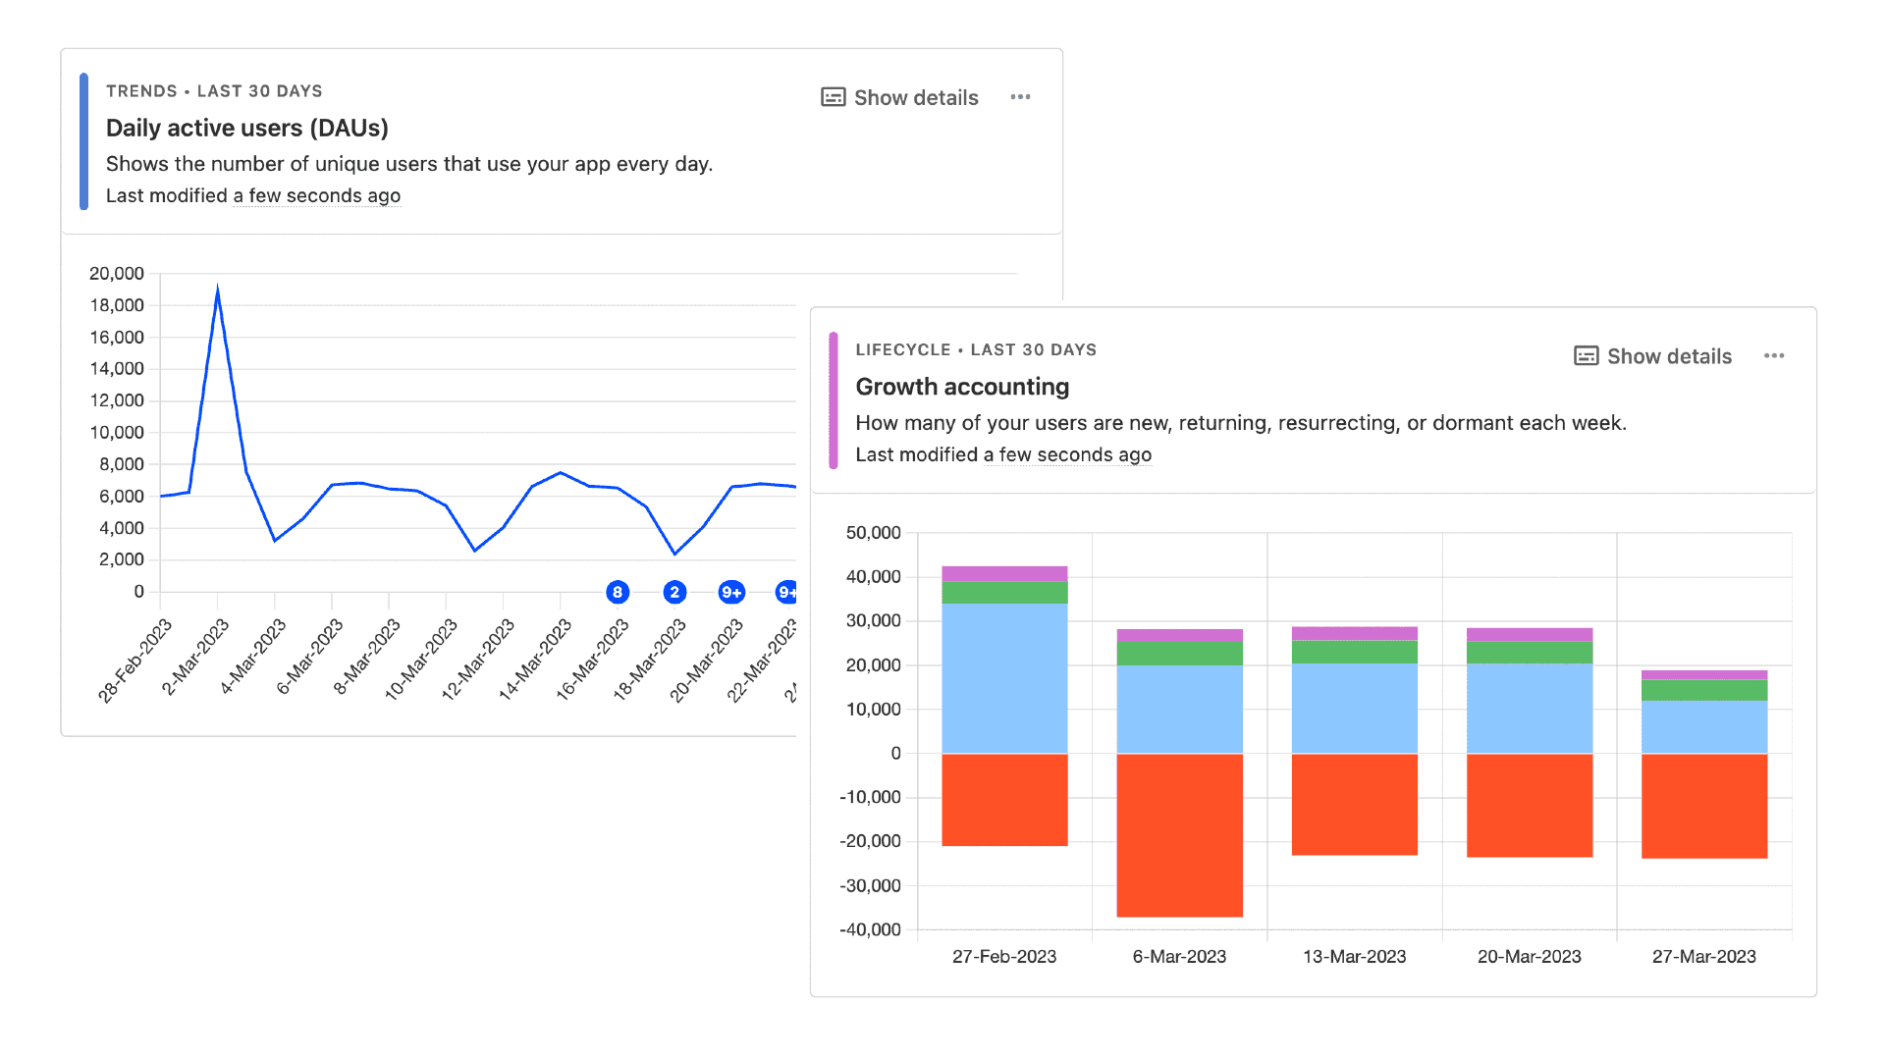The width and height of the screenshot is (1885, 1060).
Task: Click the annotation badge labeled 2
Action: point(674,592)
